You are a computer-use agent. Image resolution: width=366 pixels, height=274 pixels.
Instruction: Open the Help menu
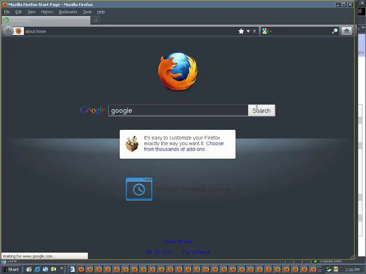[x=101, y=12]
